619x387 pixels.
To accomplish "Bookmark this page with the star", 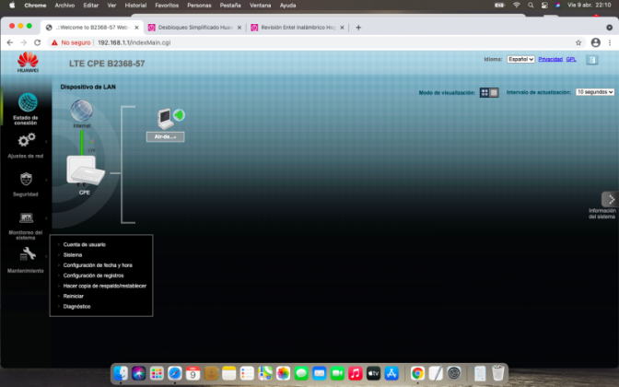I will [578, 42].
